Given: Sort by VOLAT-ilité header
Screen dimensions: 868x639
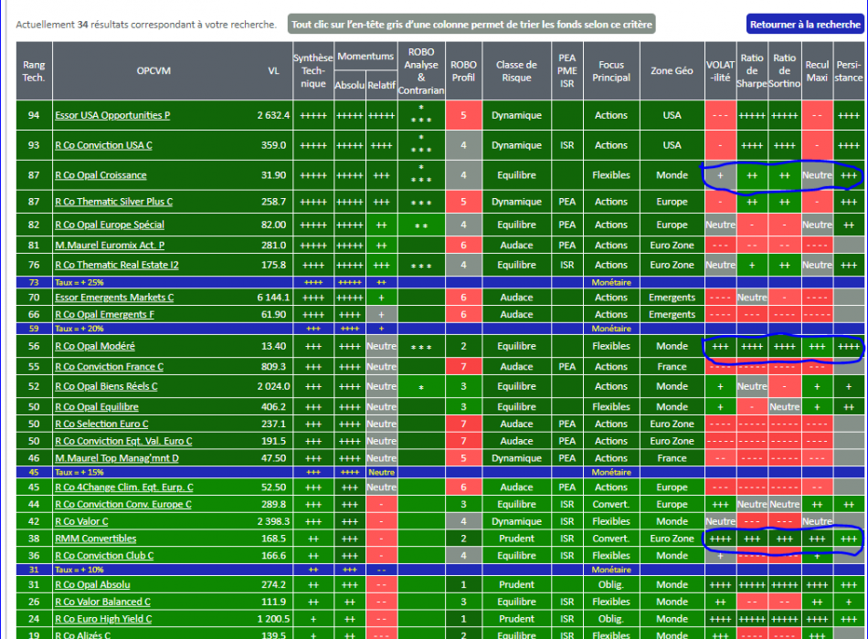Looking at the screenshot, I should pos(720,71).
